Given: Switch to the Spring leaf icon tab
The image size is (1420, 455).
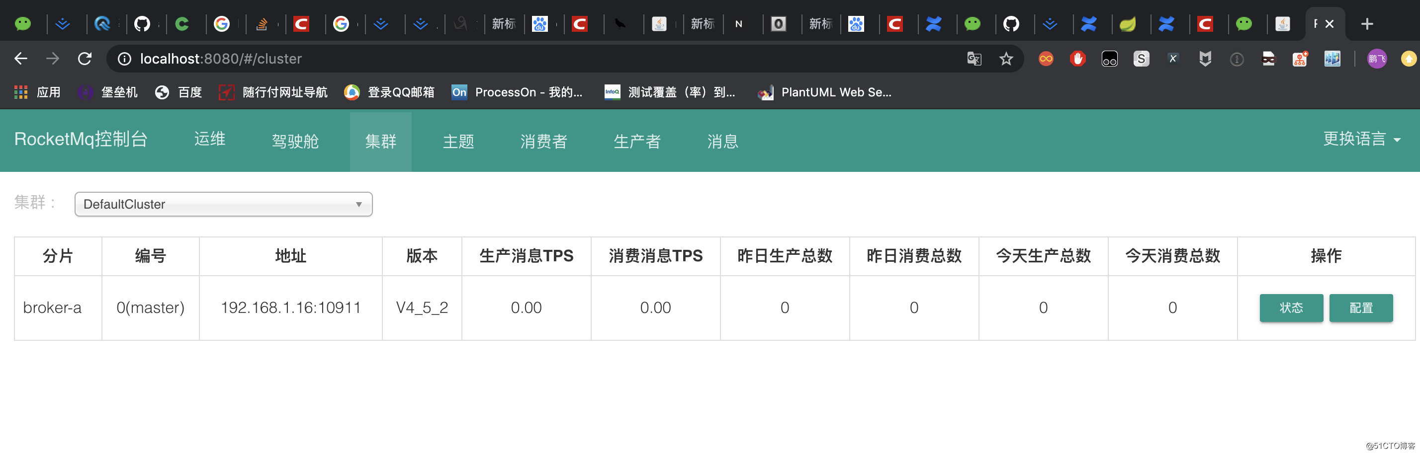Looking at the screenshot, I should [1127, 24].
